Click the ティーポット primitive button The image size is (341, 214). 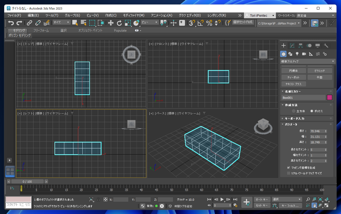(x=293, y=78)
